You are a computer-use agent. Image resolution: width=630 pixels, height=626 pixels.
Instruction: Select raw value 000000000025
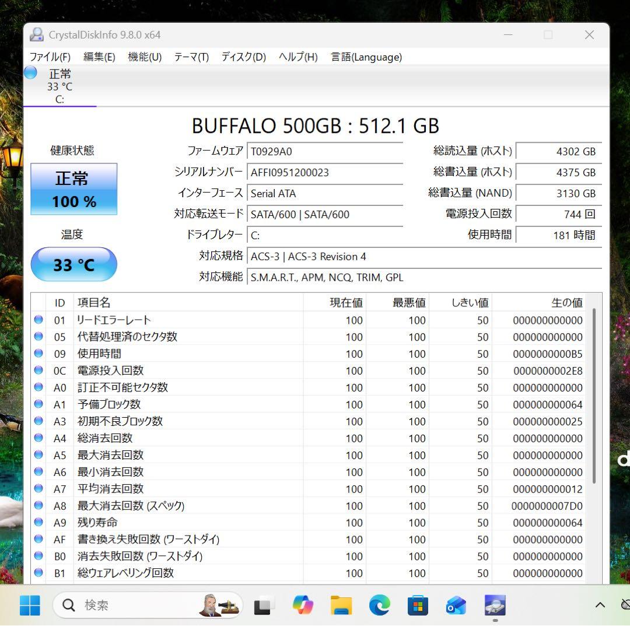(548, 421)
